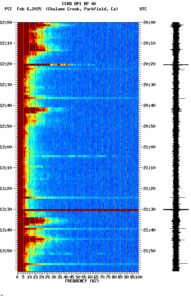Click the cyan broadband streak near 13:24

click(x=81, y=198)
